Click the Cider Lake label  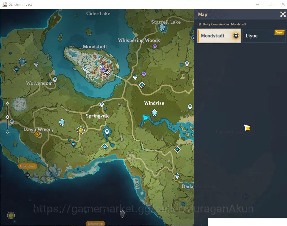click(x=98, y=14)
